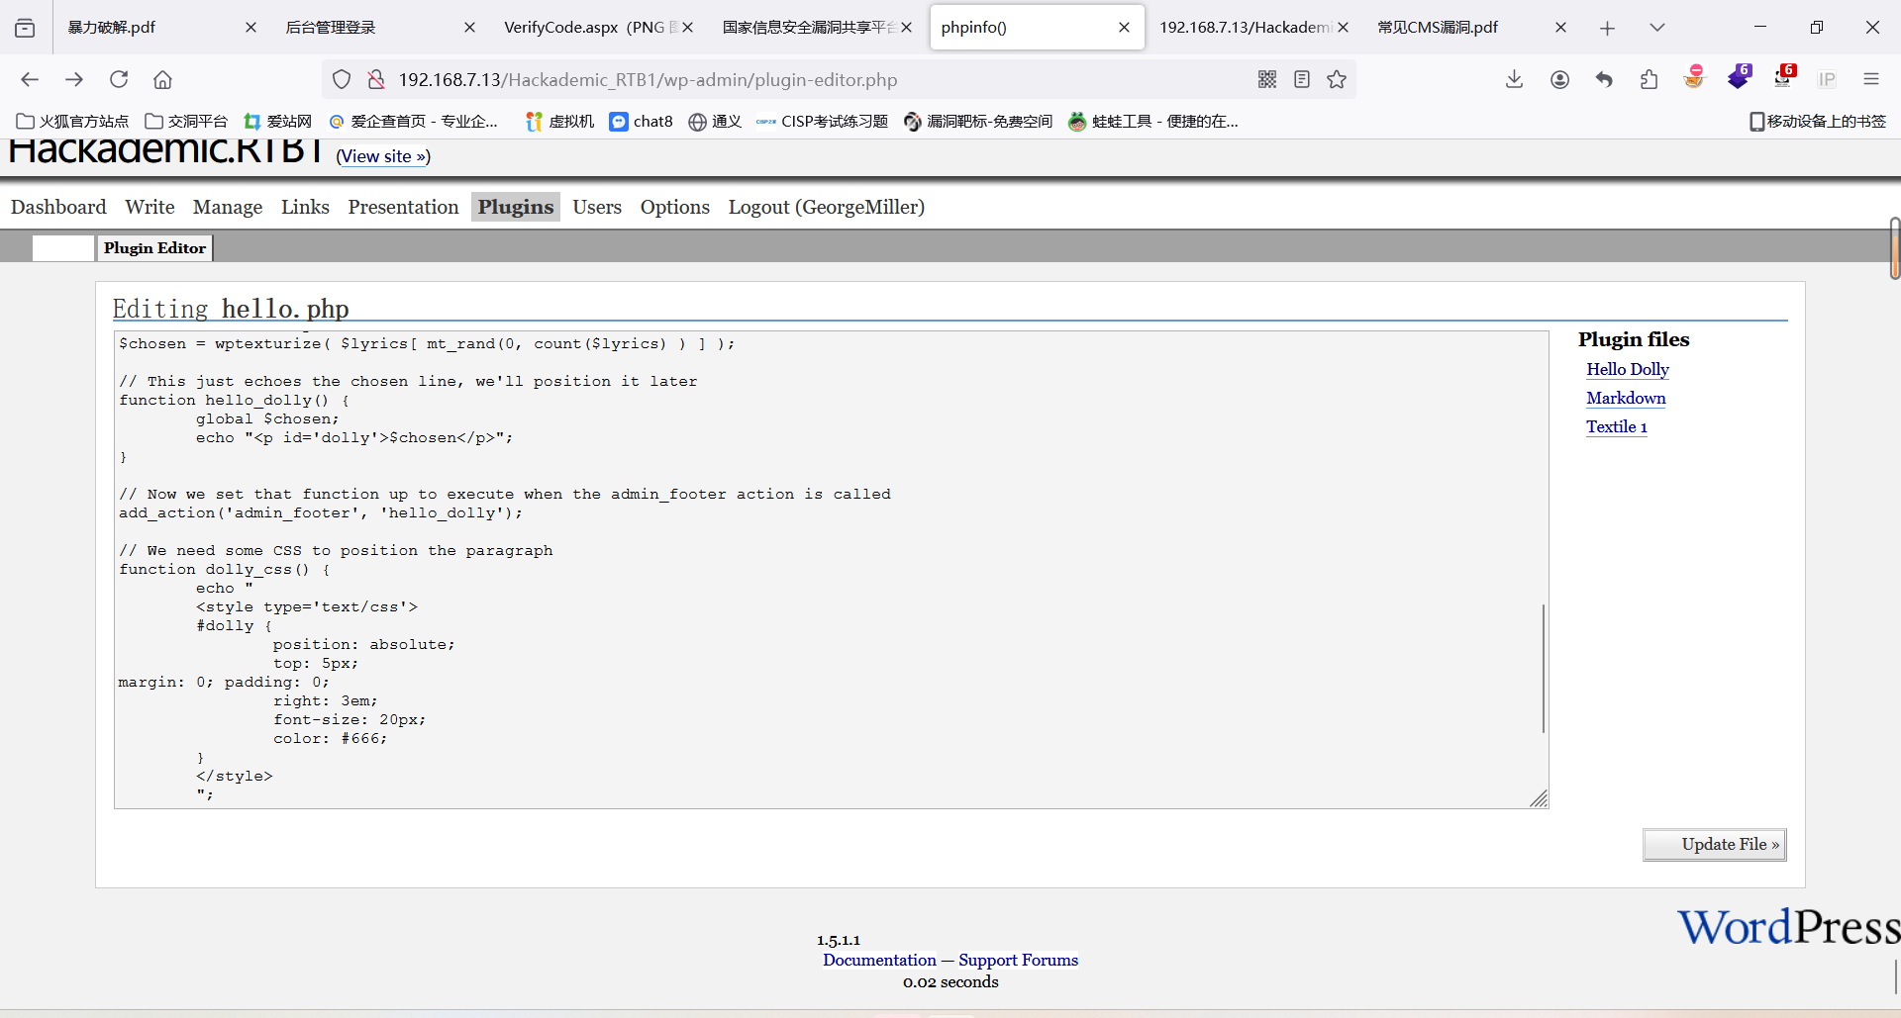Select the Plugin Editor submenu tab
The width and height of the screenshot is (1901, 1018).
154,248
